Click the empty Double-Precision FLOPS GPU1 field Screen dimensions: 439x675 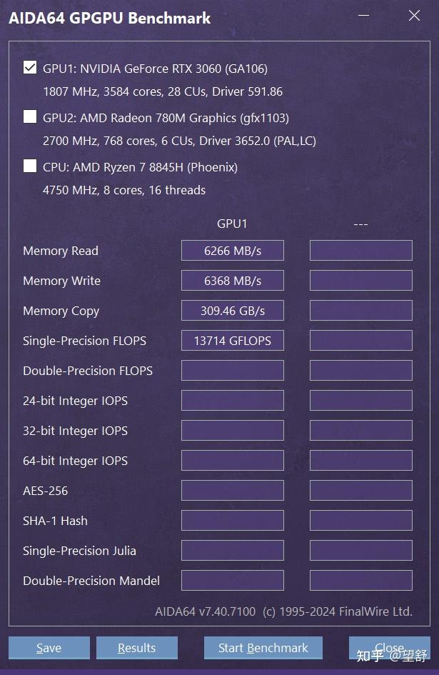(x=233, y=371)
